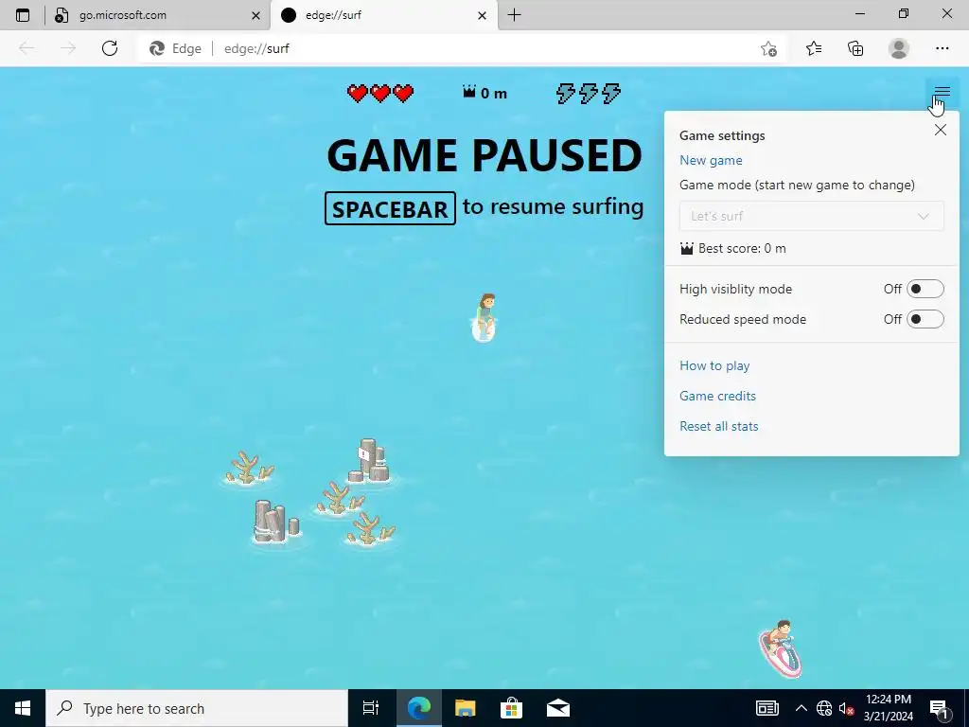Start a New game
The height and width of the screenshot is (727, 969).
click(x=711, y=160)
